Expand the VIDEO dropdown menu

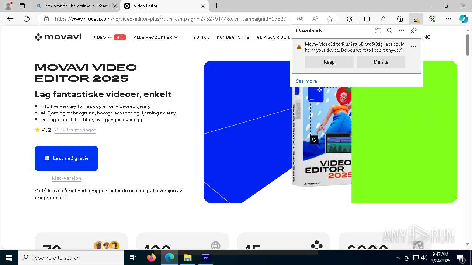102,37
